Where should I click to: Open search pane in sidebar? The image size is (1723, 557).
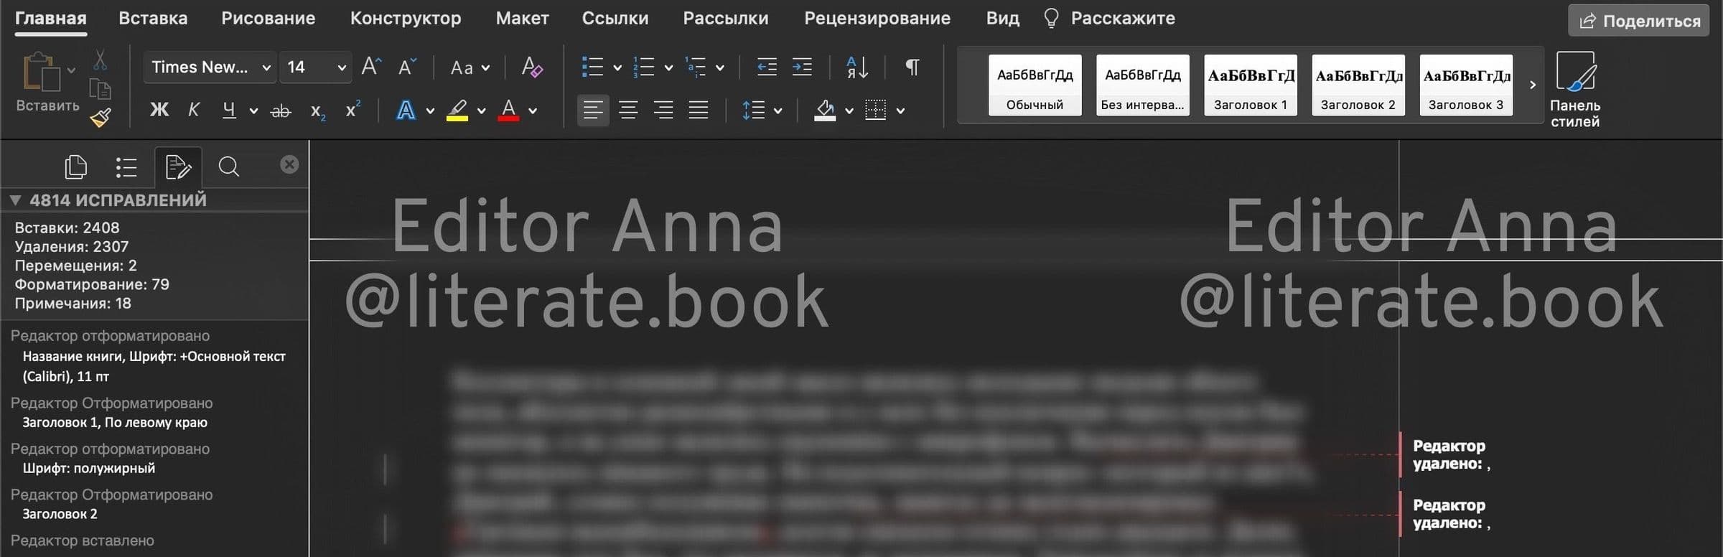[229, 167]
